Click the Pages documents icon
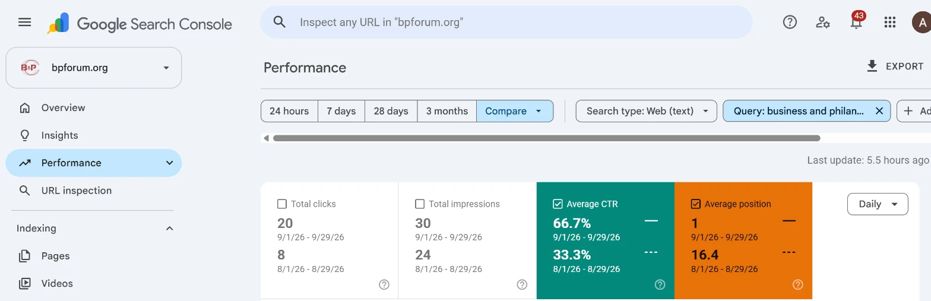This screenshot has height=301, width=931. [24, 256]
